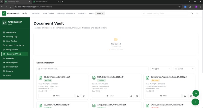203x108 pixels.
Task: Open Analytics in the green sidebar
Action: click(15, 58)
